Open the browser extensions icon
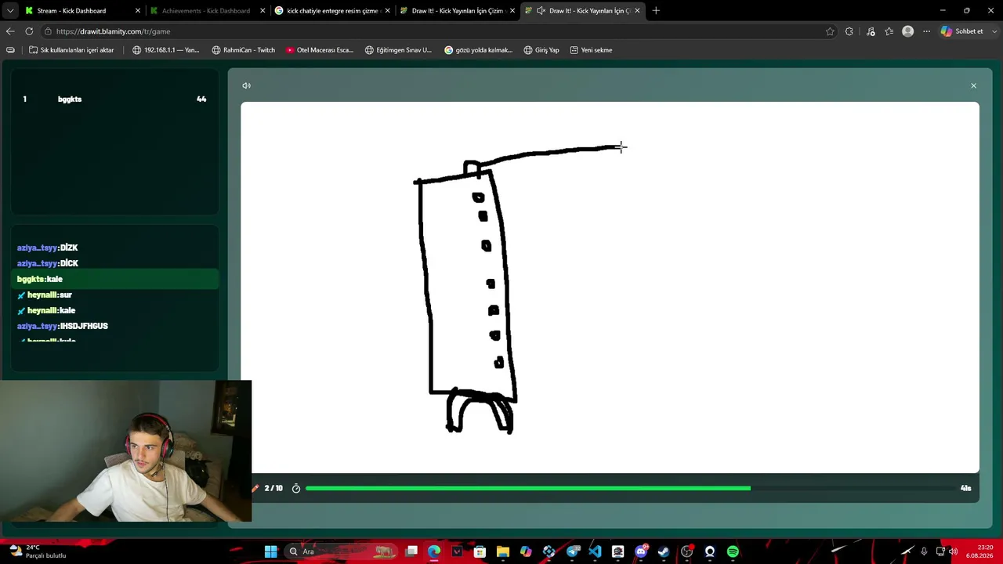The width and height of the screenshot is (1003, 564). tap(849, 31)
